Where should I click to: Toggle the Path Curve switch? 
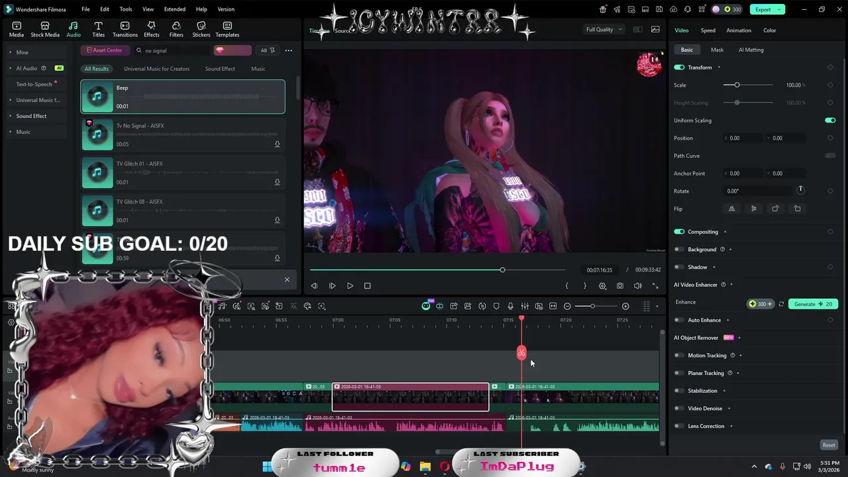[830, 156]
